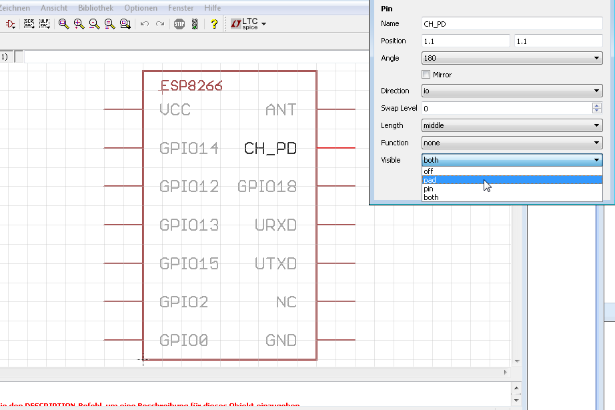The width and height of the screenshot is (615, 410).
Task: Expand the LTC spice dropdown arrow
Action: click(264, 24)
